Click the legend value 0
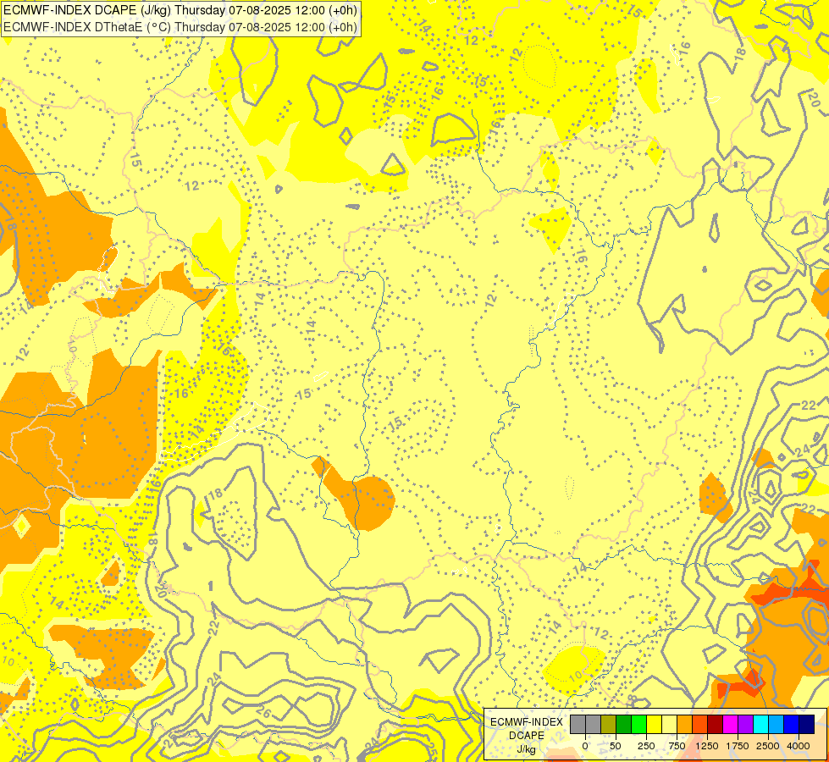Viewport: 829px width, 762px height. tap(585, 746)
